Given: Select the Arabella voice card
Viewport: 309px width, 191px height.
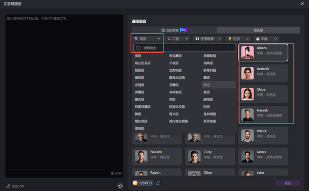Looking at the screenshot, I should click(x=263, y=73).
